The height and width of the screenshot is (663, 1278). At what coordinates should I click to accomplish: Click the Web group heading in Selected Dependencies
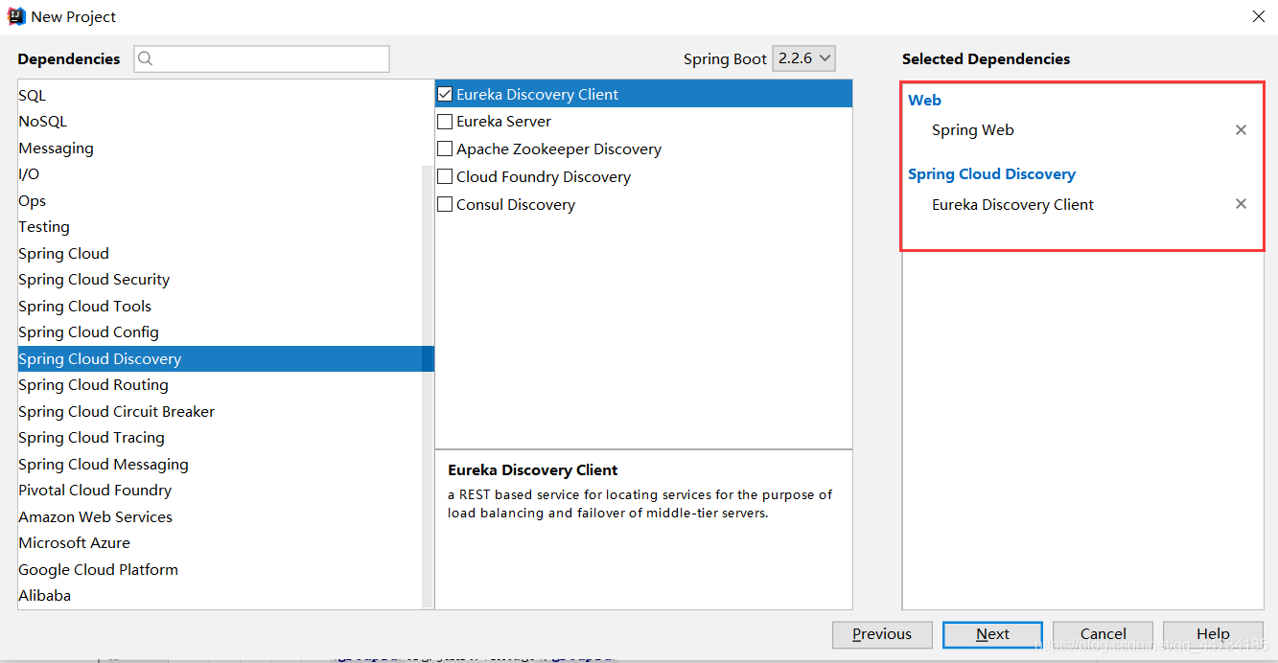(x=924, y=100)
